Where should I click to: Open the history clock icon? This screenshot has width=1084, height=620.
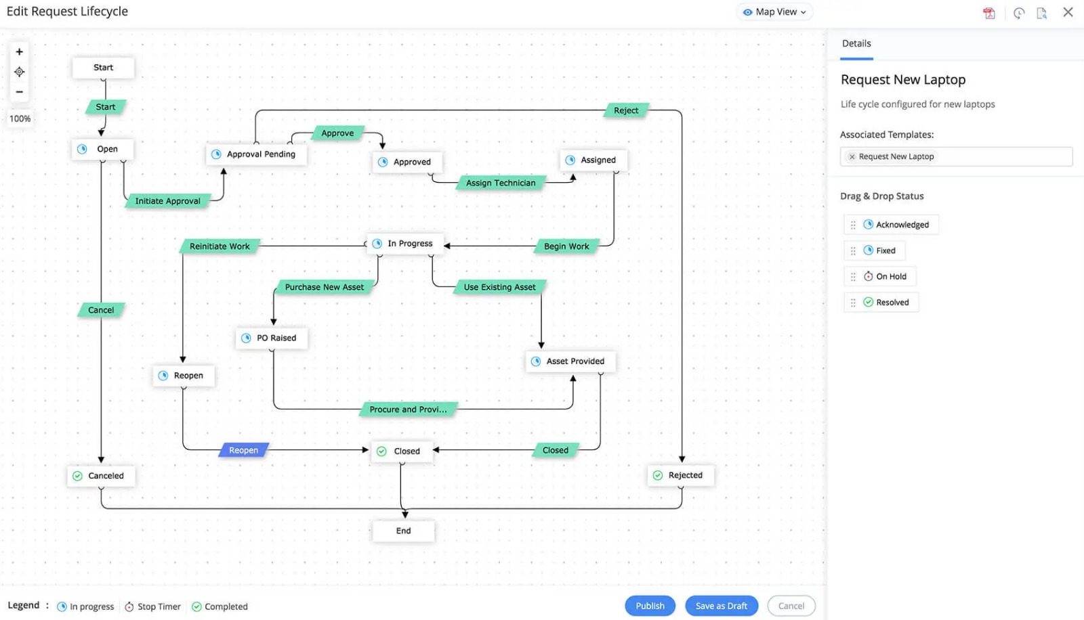point(1019,13)
